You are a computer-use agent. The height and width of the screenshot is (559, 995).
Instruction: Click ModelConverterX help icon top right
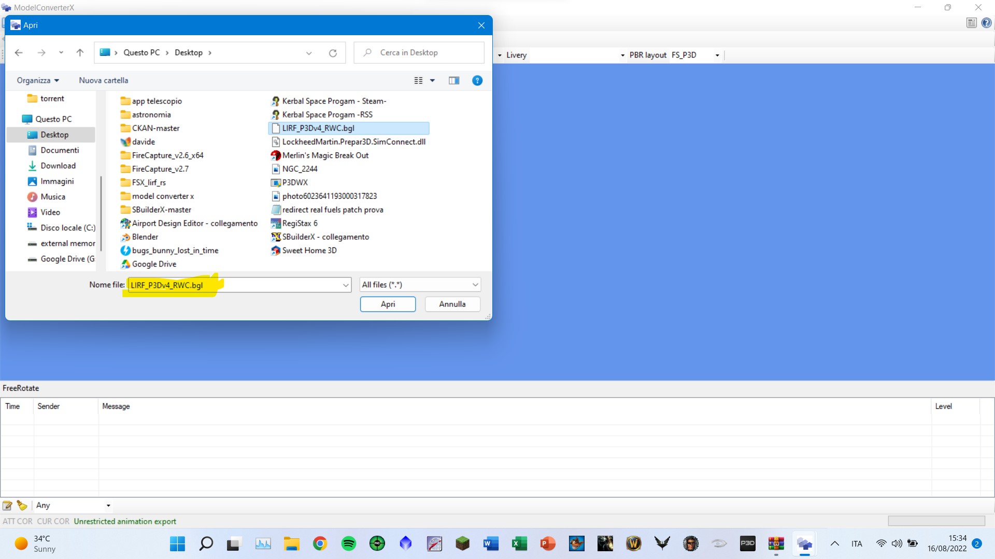pyautogui.click(x=987, y=23)
